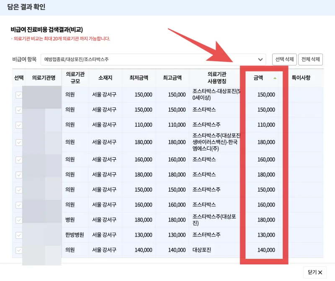Click the 선택 삭제 button

pos(283,59)
